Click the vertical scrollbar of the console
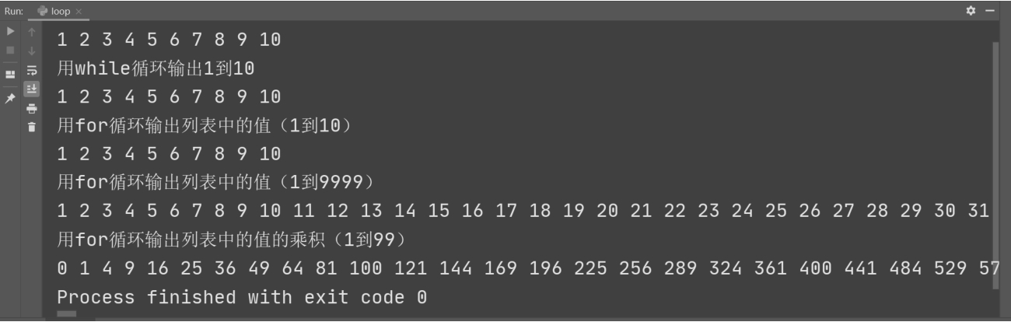Image resolution: width=1011 pixels, height=322 pixels. 998,163
